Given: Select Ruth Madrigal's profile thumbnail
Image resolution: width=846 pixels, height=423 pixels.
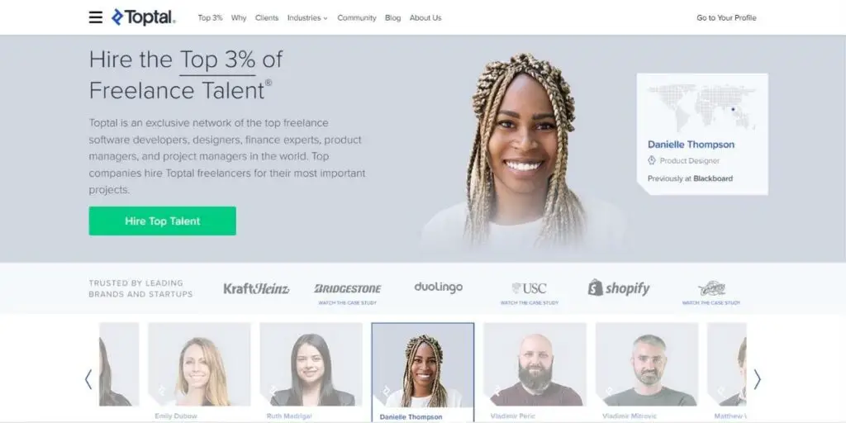Looking at the screenshot, I should point(311,364).
